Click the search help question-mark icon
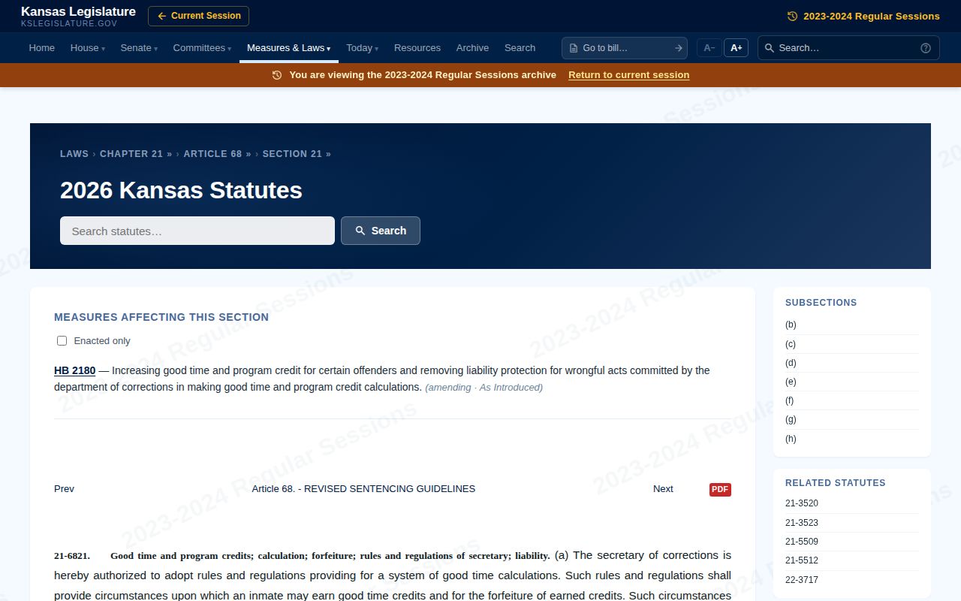 click(x=926, y=48)
